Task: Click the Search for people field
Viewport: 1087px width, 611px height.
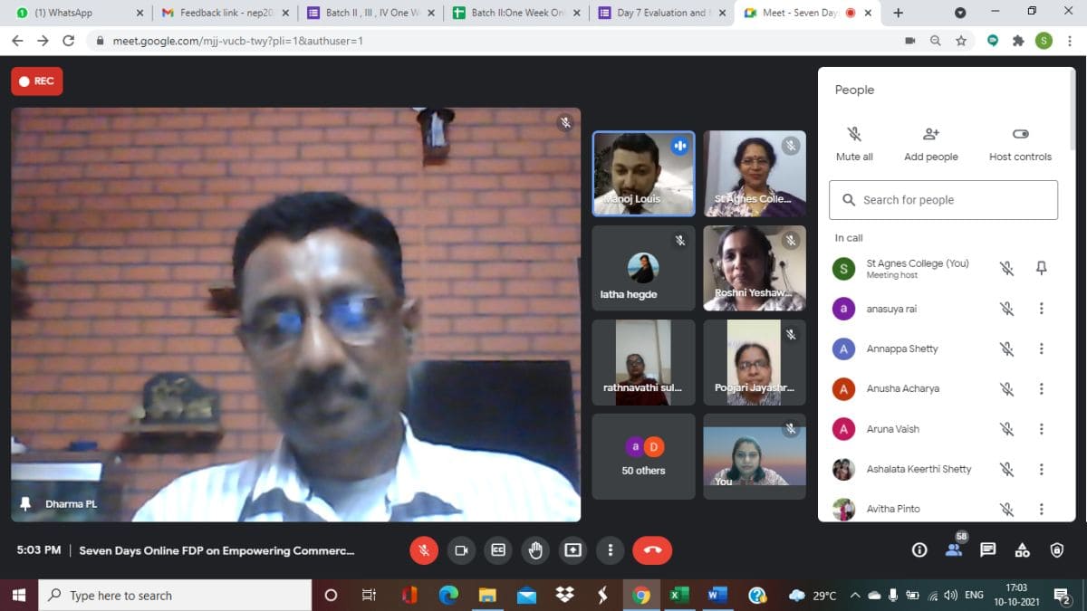Action: (x=943, y=200)
